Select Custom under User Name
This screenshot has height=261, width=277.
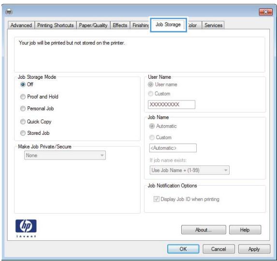point(159,94)
